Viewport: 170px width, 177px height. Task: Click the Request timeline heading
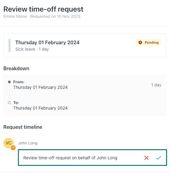[x=23, y=127]
